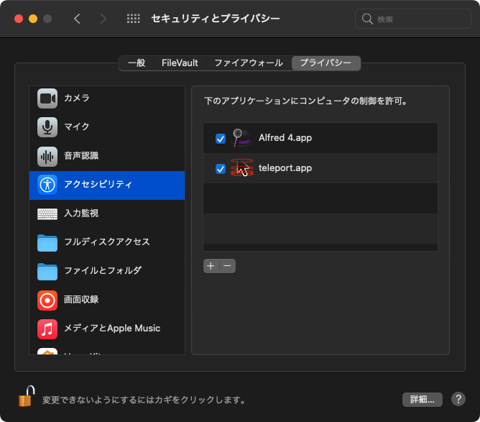Click the Microphone (マイク) icon
The image size is (480, 422).
coord(47,127)
